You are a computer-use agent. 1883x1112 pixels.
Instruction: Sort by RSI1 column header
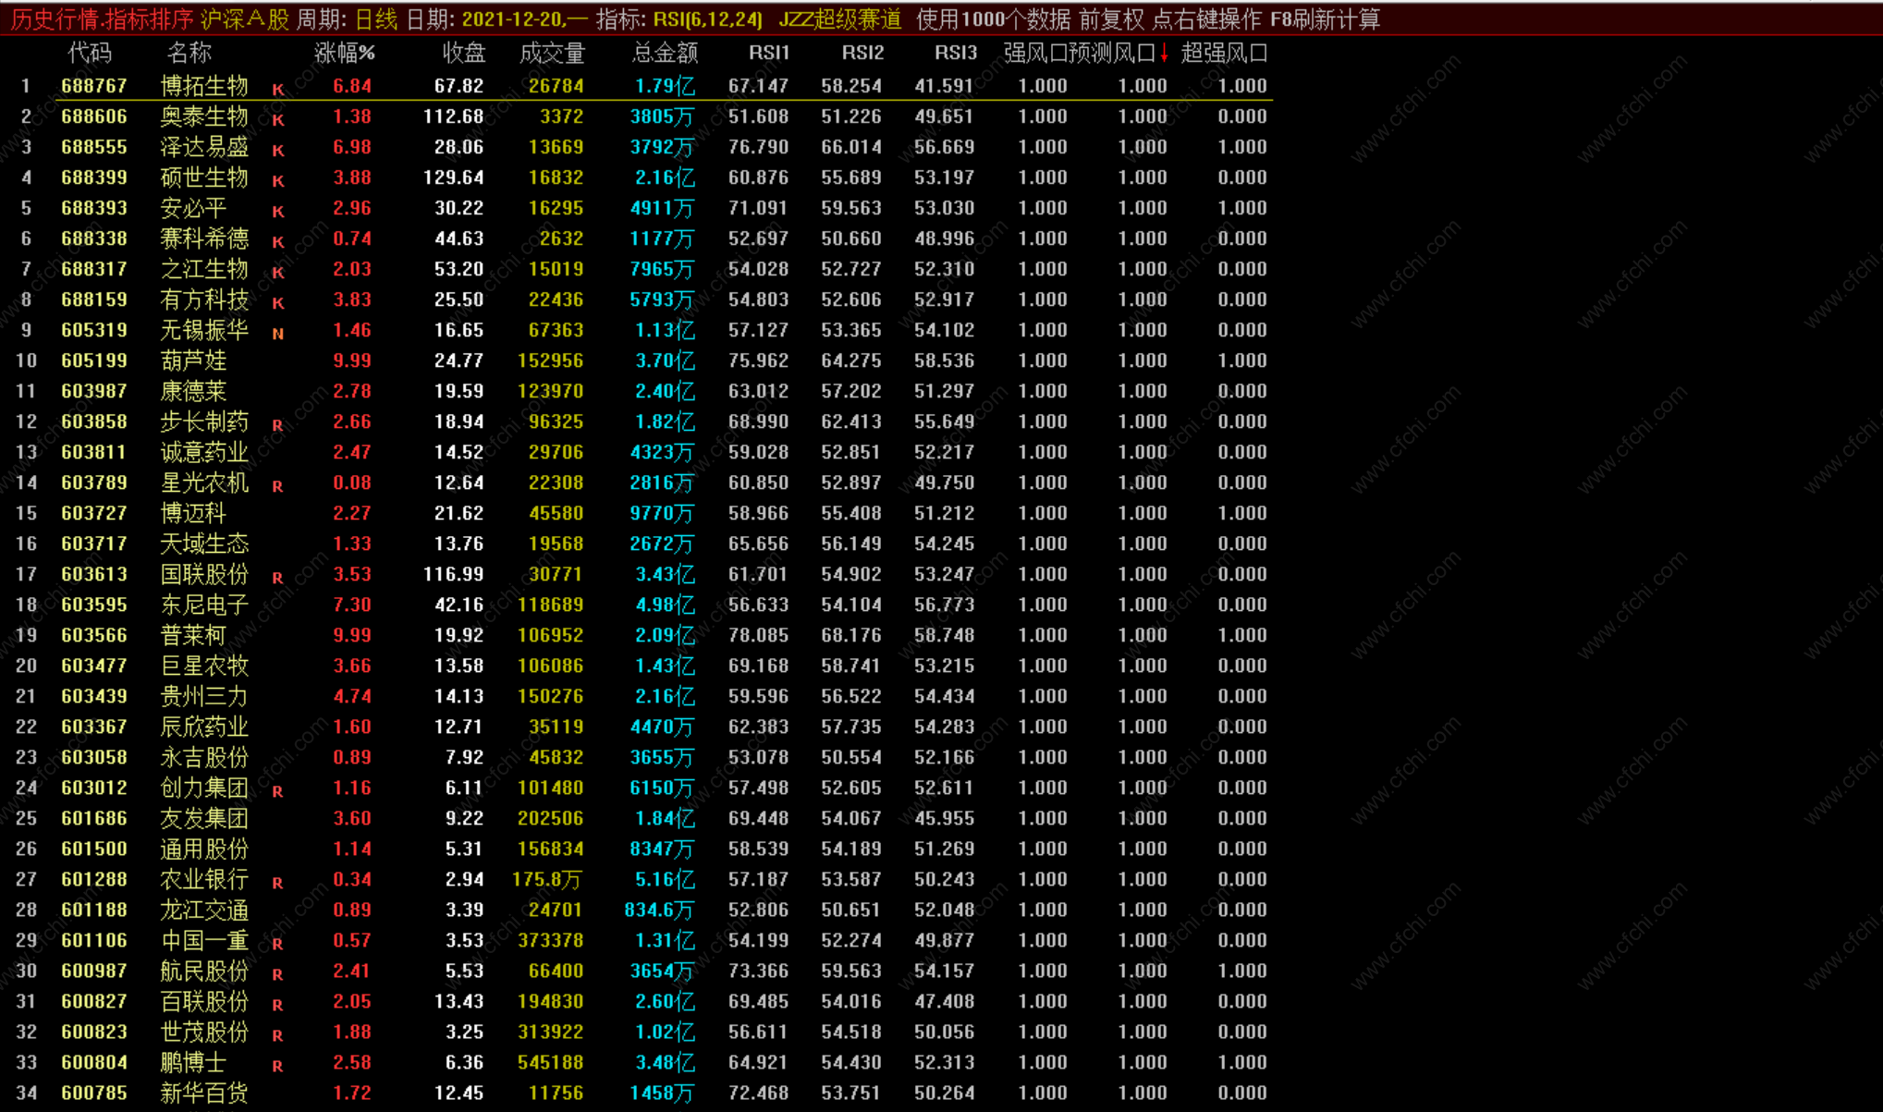tap(768, 54)
